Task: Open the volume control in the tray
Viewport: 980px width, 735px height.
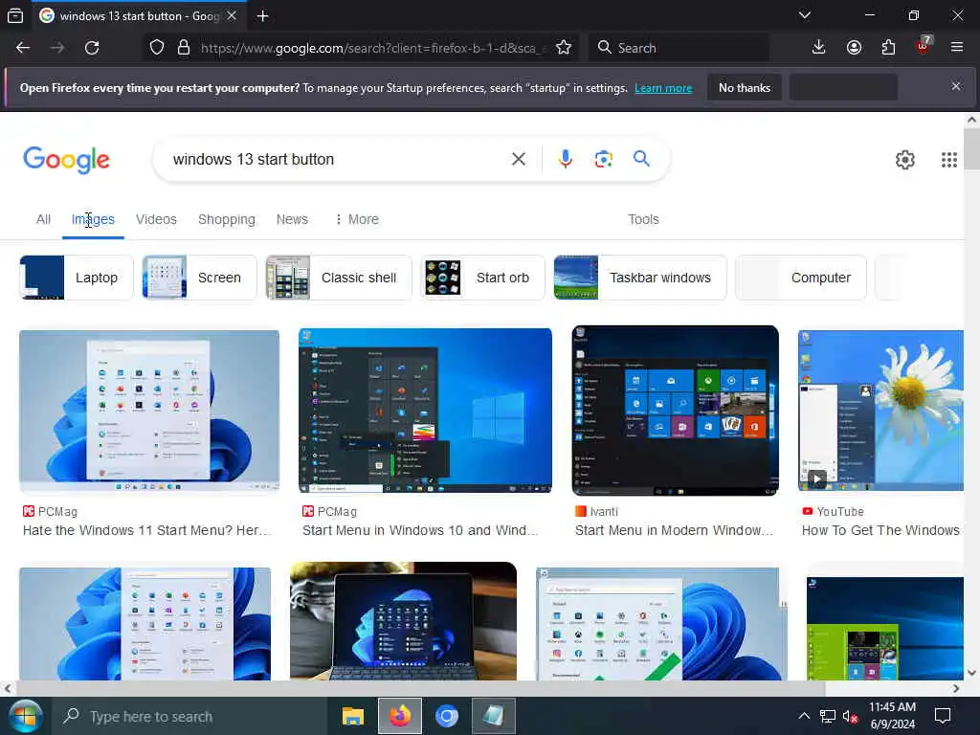Action: pos(850,716)
